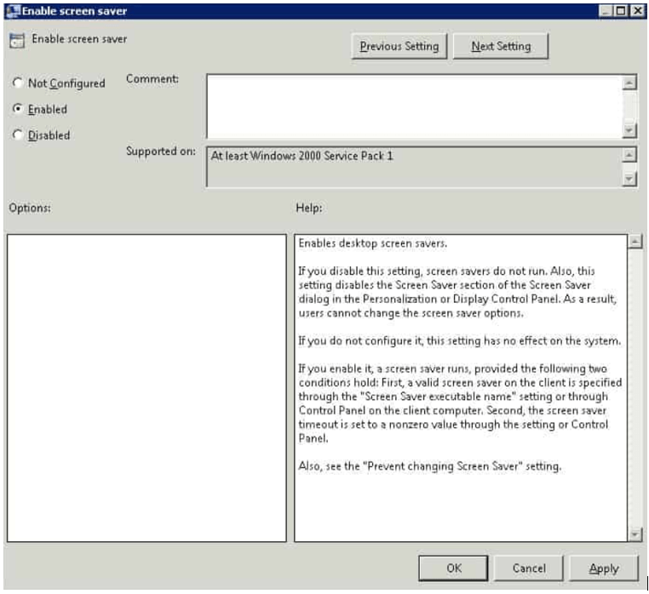Confirm with the OK button

(x=453, y=568)
